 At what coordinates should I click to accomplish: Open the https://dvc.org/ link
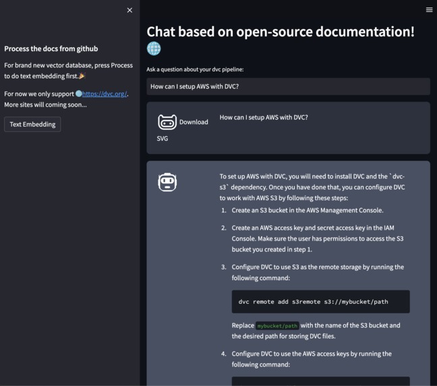coord(105,94)
